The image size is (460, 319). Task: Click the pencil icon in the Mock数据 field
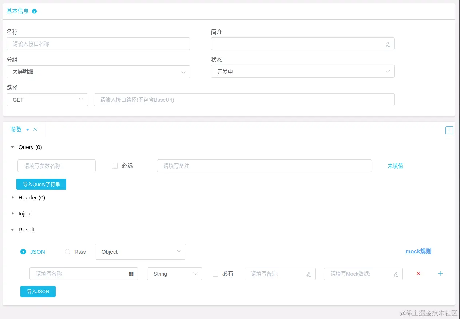pos(396,274)
